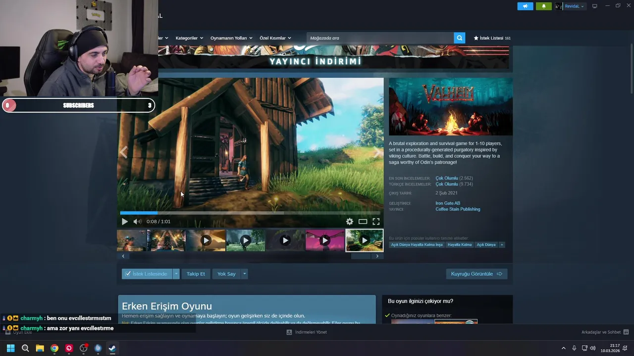Select the highlighted last video thumbnail
The image size is (634, 356).
(364, 240)
